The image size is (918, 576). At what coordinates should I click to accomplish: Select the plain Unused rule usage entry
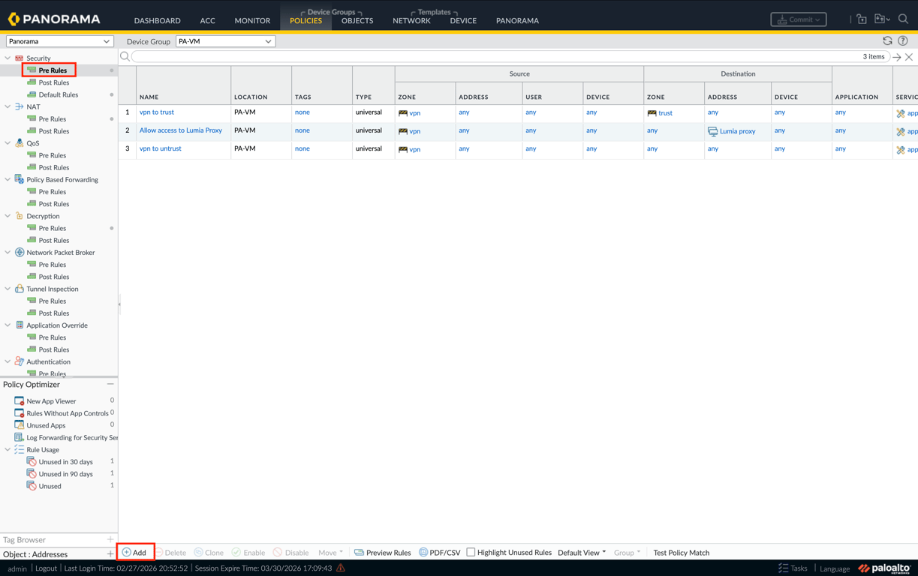coord(50,486)
